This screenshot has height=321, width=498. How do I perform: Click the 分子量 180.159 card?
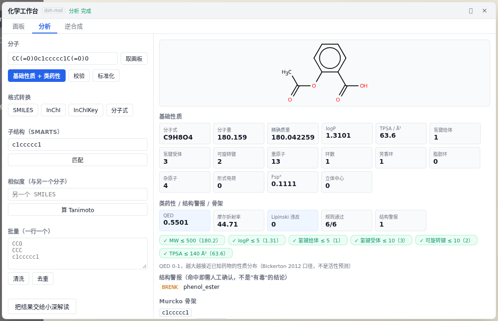pyautogui.click(x=239, y=134)
